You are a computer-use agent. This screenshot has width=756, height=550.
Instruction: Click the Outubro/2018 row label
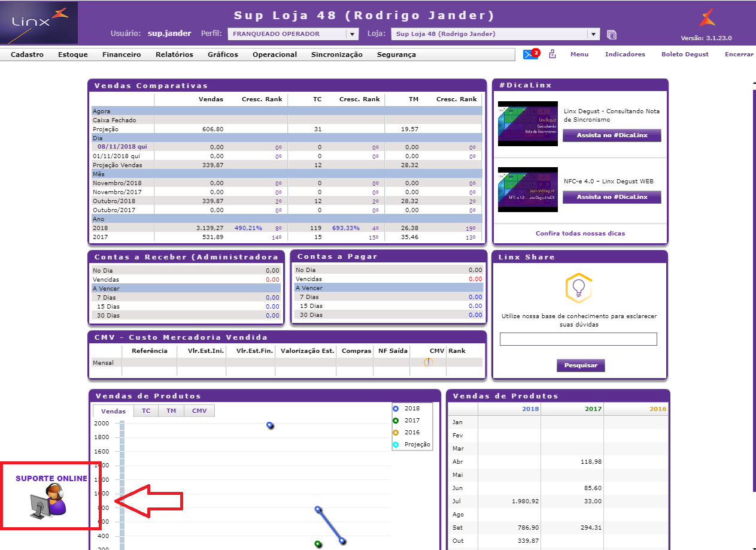click(x=114, y=201)
